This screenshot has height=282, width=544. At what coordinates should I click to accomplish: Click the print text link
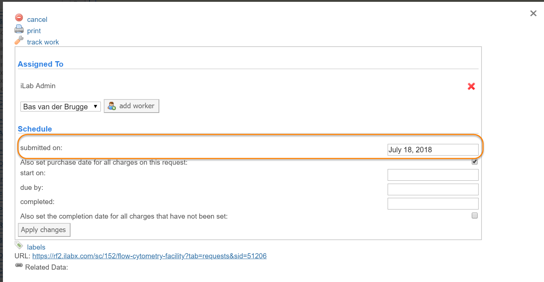click(34, 31)
